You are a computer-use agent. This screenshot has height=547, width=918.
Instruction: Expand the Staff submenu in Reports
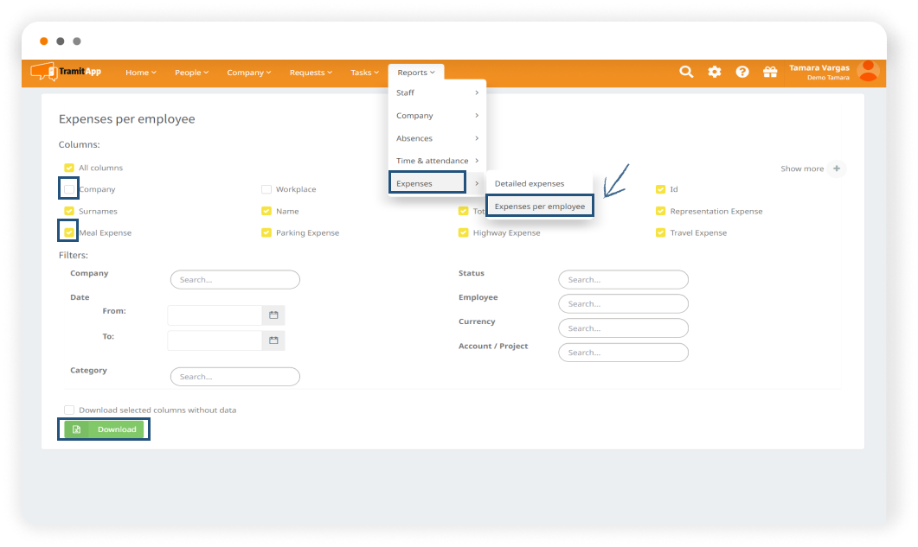[437, 92]
